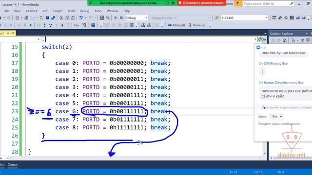Click the red stop screen sharing button

click(201, 3)
